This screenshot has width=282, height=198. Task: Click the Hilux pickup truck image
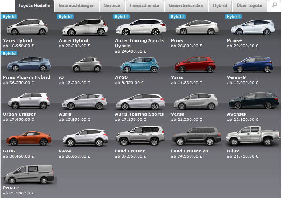253,136
